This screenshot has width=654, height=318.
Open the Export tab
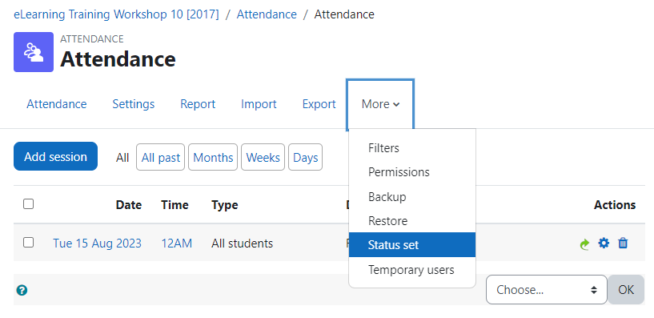[x=319, y=104]
